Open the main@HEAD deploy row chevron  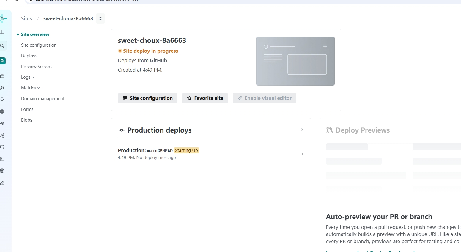(x=302, y=154)
